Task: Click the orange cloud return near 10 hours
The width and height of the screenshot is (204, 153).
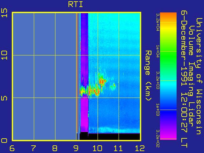Action: click(x=102, y=81)
